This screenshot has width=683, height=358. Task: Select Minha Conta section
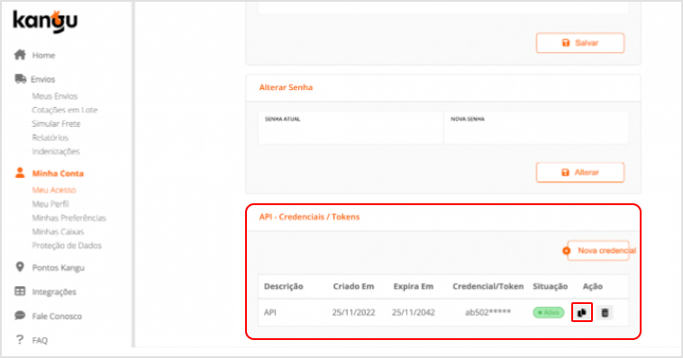click(58, 174)
